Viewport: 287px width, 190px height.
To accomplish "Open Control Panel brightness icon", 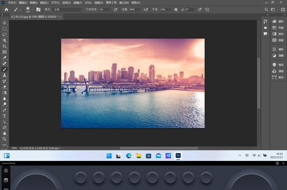I will [6, 171].
